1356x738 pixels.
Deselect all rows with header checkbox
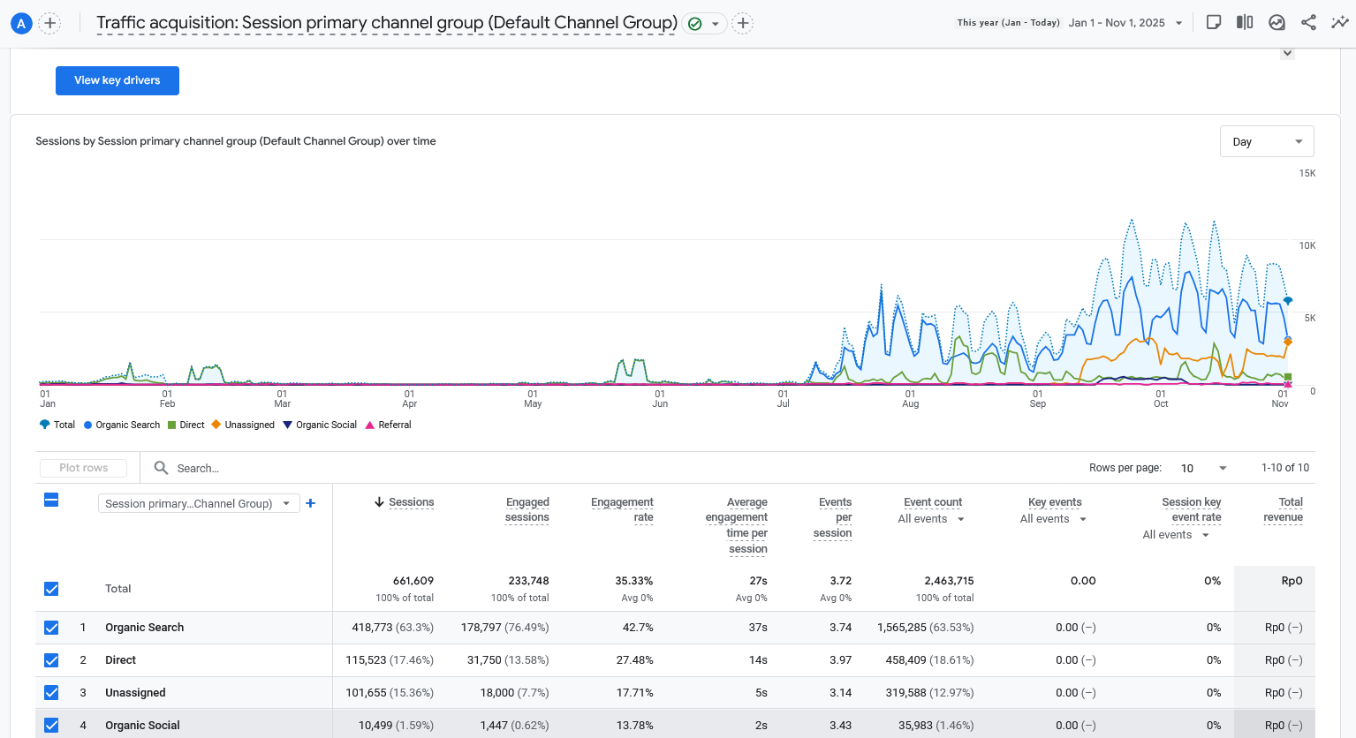coord(51,501)
